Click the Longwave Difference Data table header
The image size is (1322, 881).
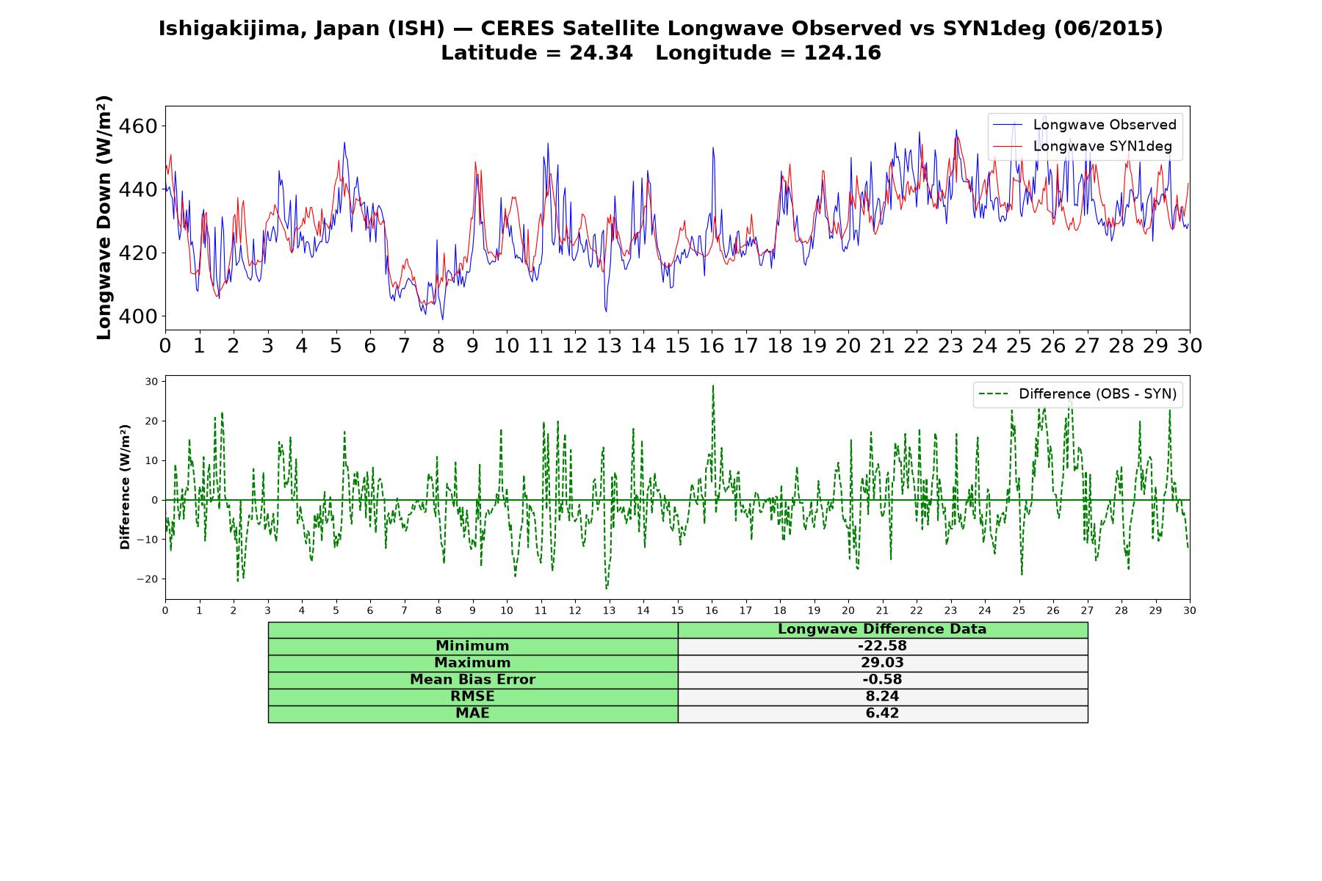882,629
